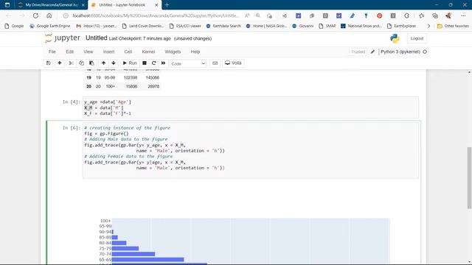Click the notebook vertical scrollbar thumb
Screen dimensions: 472x265
click(x=469, y=178)
